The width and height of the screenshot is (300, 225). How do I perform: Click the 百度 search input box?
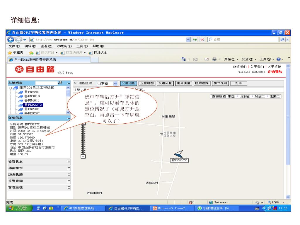pyautogui.click(x=243, y=40)
